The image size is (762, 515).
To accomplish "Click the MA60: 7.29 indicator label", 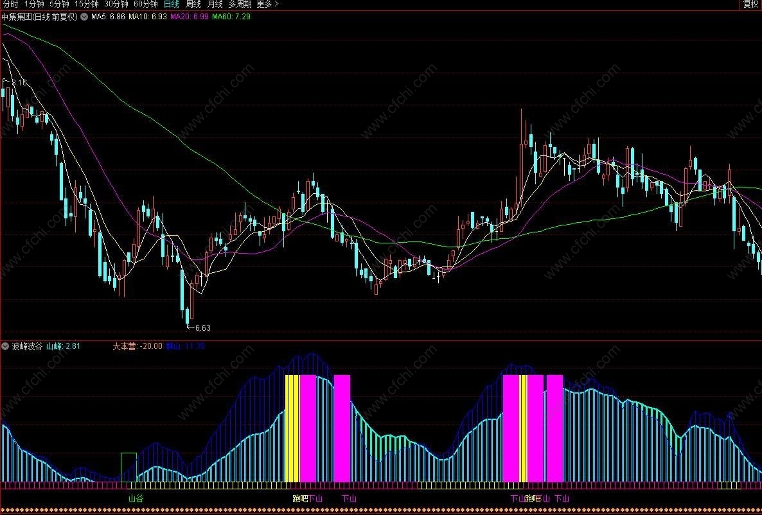I will pyautogui.click(x=231, y=17).
